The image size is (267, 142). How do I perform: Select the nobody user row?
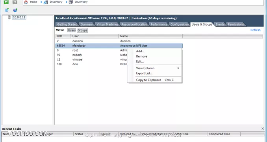[x=91, y=55]
